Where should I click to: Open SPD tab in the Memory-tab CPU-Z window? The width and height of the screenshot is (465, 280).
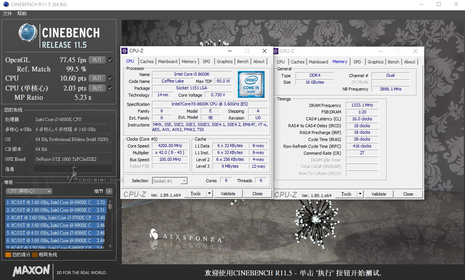pos(357,62)
